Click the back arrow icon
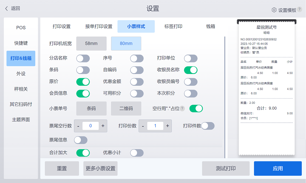 pos(7,9)
